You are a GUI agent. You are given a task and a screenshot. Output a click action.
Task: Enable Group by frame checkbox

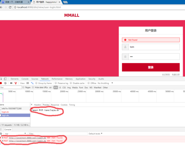[36, 83]
